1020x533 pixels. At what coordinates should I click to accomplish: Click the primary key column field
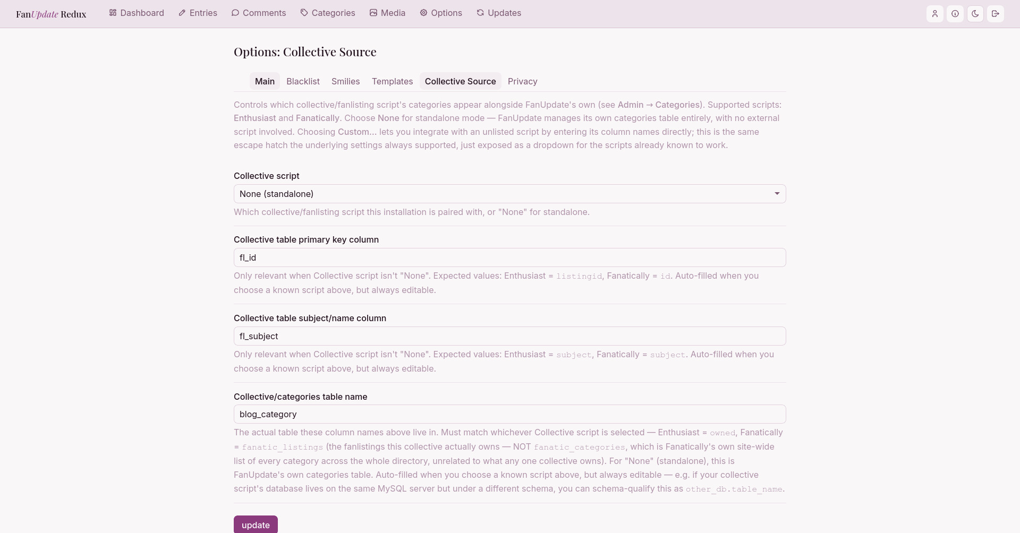pyautogui.click(x=510, y=257)
